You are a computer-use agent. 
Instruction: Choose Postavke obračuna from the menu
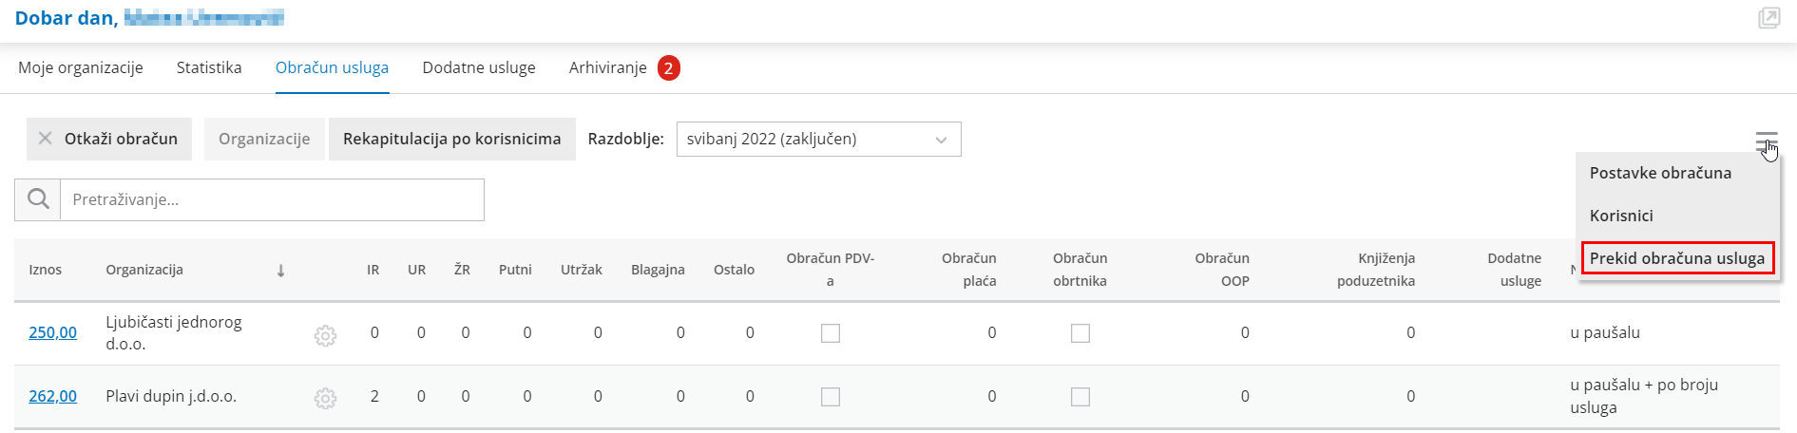pos(1660,173)
